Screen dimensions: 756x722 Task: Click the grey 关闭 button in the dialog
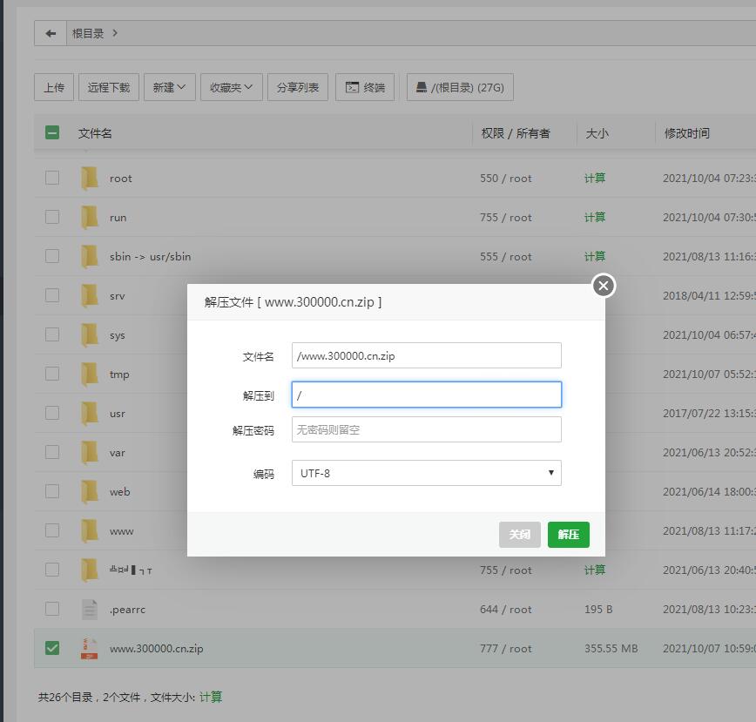click(519, 534)
